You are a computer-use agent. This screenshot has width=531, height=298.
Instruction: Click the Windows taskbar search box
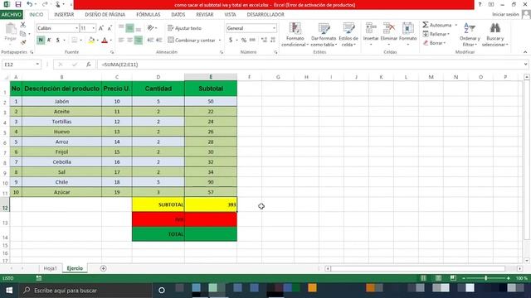pyautogui.click(x=85, y=291)
